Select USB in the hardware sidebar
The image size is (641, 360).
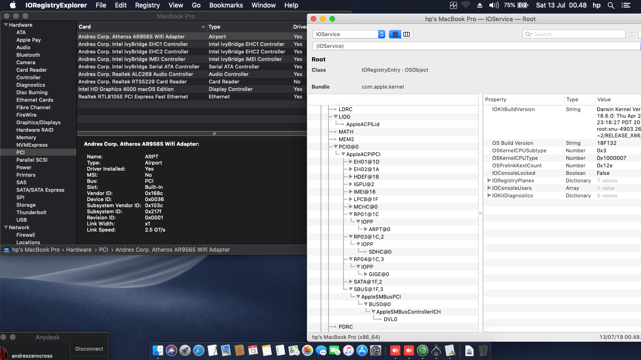click(22, 220)
